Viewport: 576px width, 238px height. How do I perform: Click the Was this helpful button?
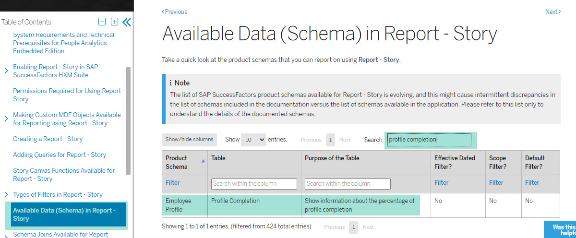560,230
